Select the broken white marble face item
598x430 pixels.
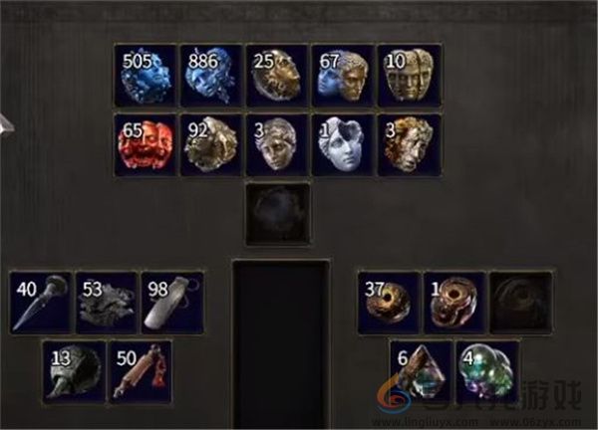(x=343, y=145)
